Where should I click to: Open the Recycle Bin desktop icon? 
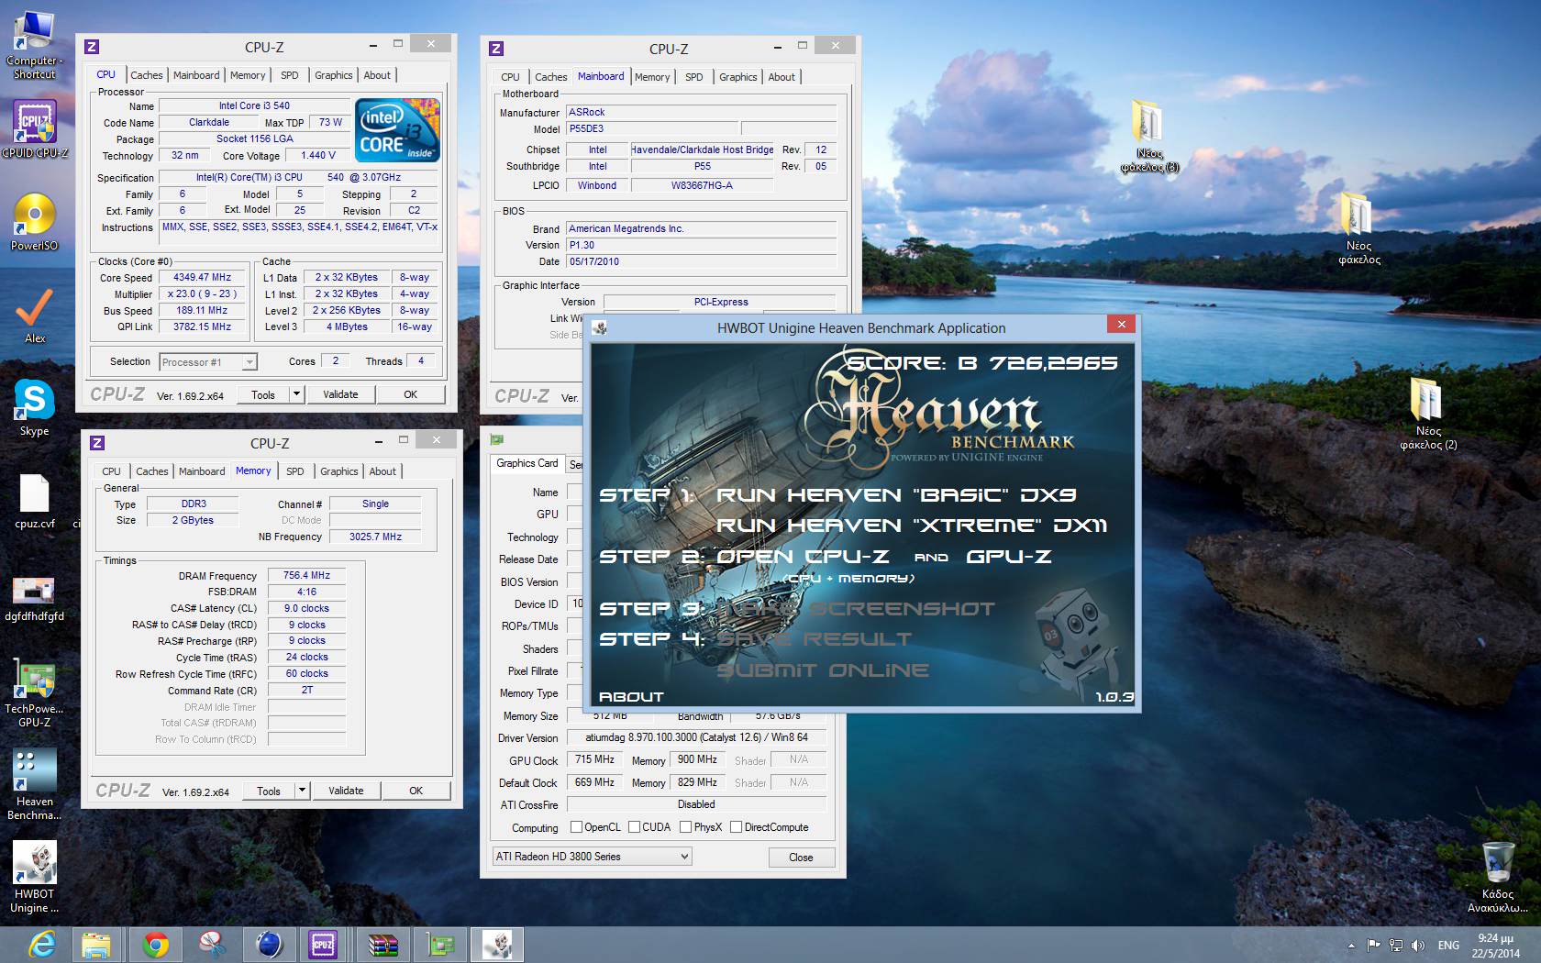tap(1497, 876)
